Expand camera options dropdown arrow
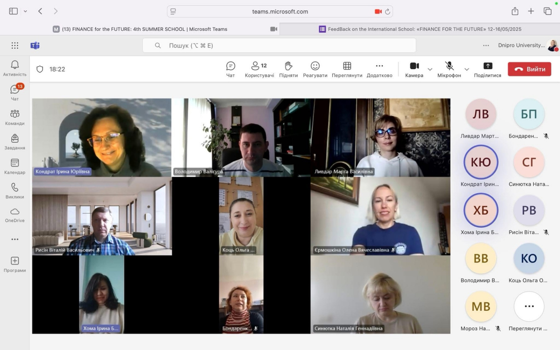Image resolution: width=560 pixels, height=350 pixels. [430, 70]
